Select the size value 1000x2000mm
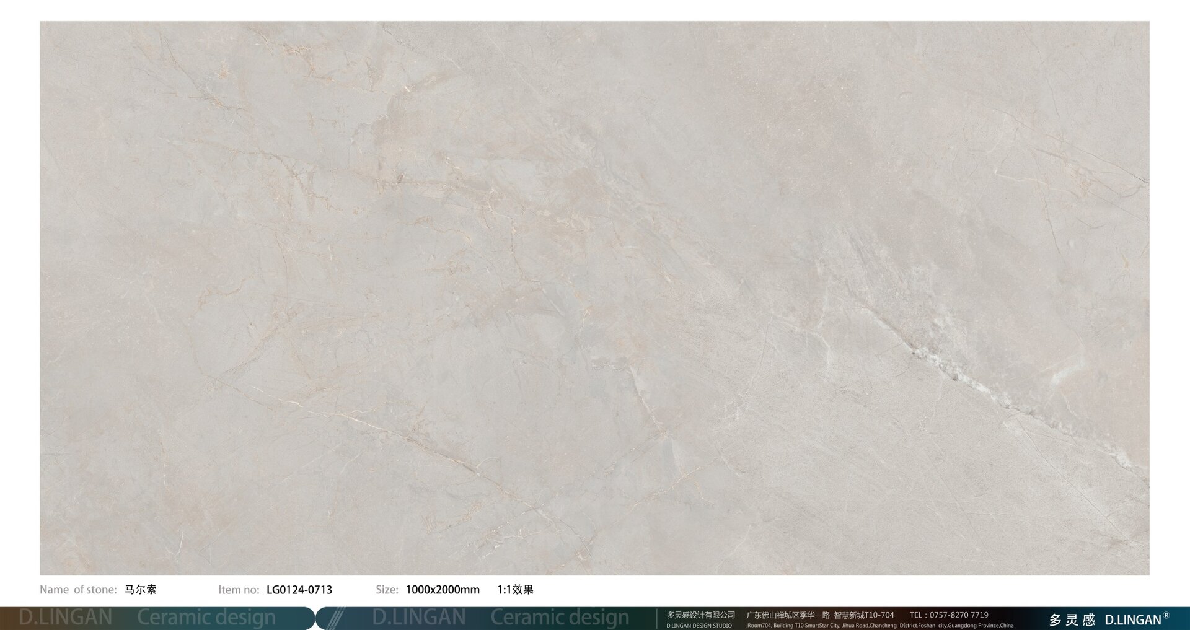Screen dimensions: 1190x630 click(443, 590)
